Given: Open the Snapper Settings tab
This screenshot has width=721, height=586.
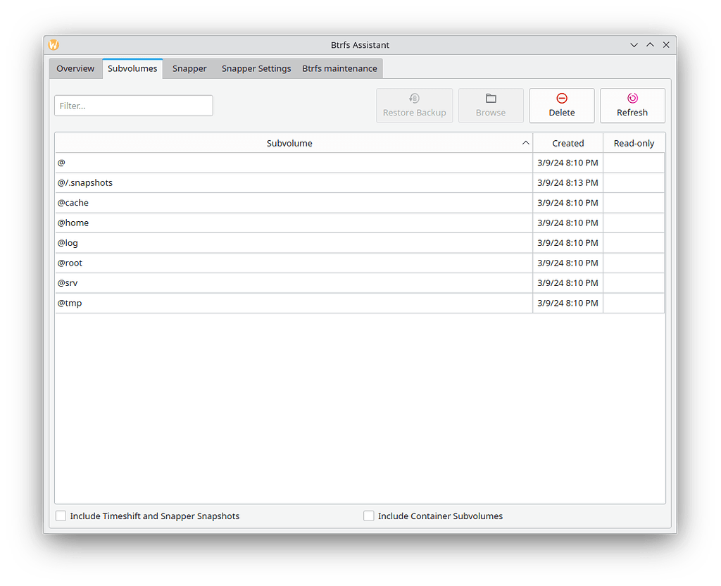Looking at the screenshot, I should coord(256,68).
